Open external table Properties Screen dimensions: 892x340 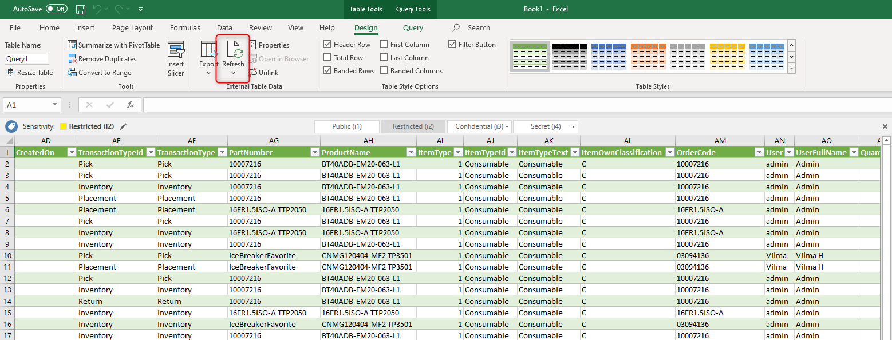point(269,45)
